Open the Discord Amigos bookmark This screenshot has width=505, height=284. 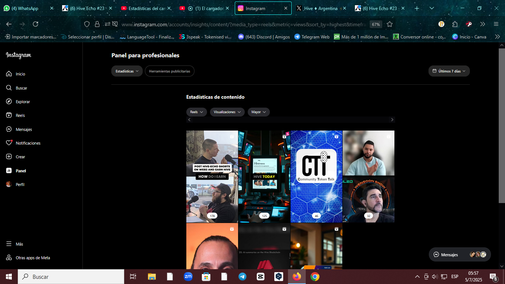[264, 37]
